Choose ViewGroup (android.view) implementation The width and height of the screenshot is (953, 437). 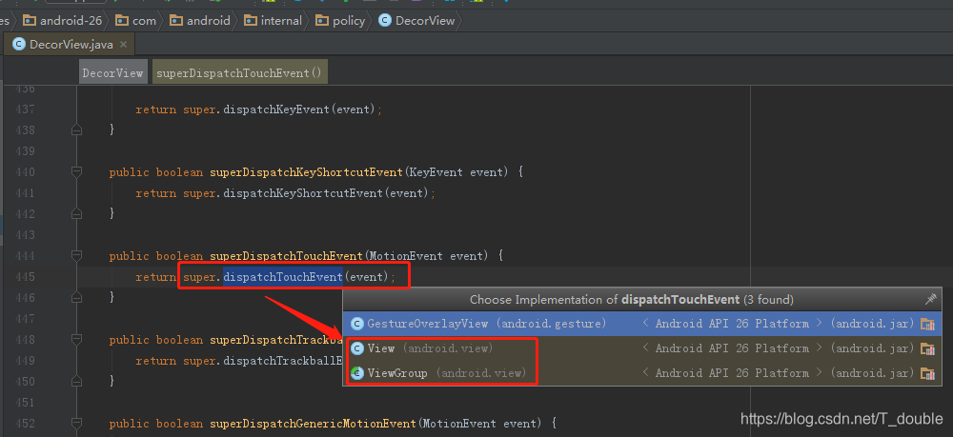[x=641, y=372]
